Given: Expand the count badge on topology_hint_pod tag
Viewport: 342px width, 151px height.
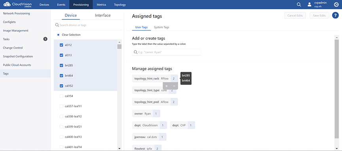Looking at the screenshot, I should [x=174, y=102].
